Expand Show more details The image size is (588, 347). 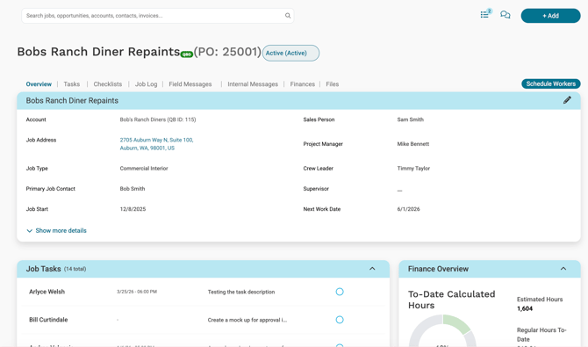point(56,230)
